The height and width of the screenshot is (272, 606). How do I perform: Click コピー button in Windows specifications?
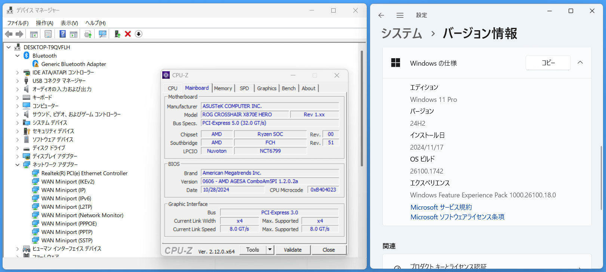(548, 63)
